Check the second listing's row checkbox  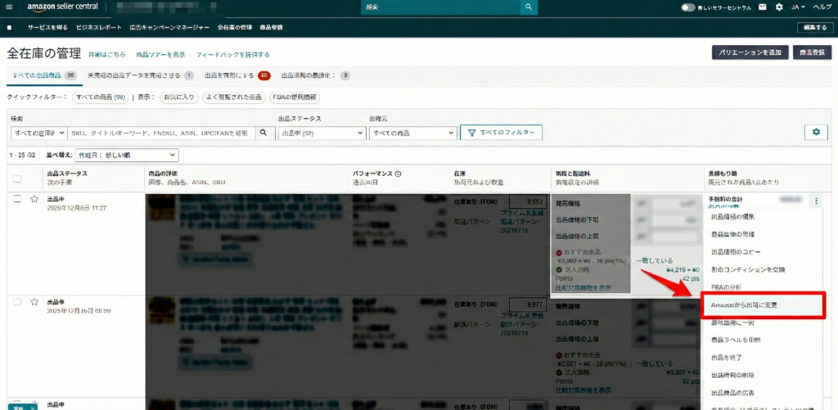[x=17, y=302]
